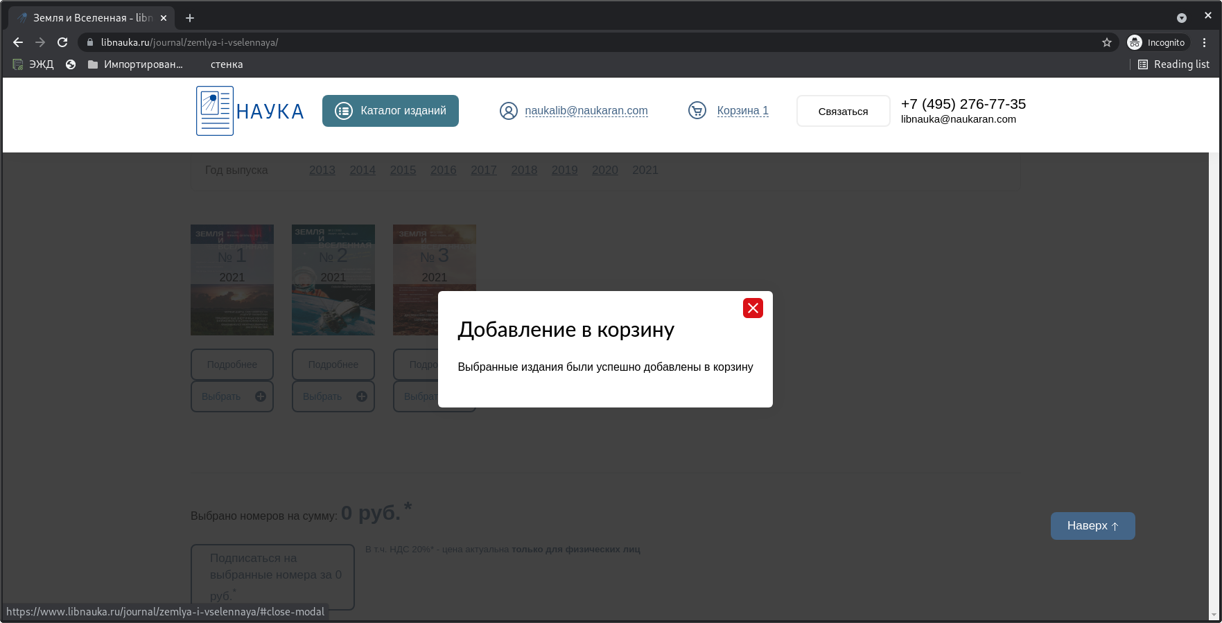Image resolution: width=1222 pixels, height=623 pixels.
Task: Click 'Подробнее' under issue № 2
Action: pos(333,365)
